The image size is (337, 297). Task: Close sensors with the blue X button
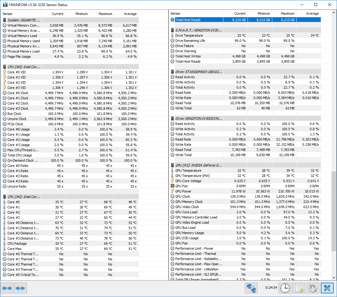(327, 288)
